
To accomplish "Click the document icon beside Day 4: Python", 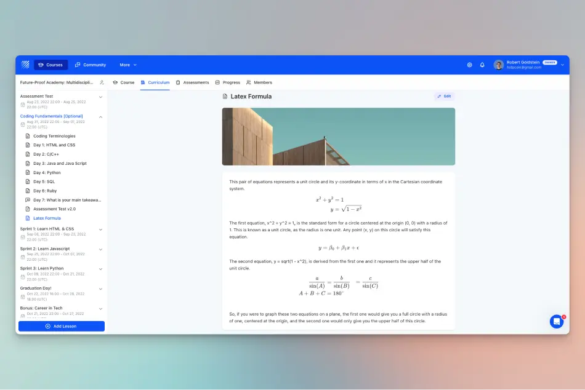I will point(28,173).
